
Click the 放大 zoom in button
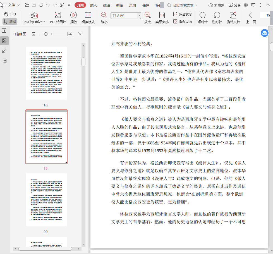pos(147,18)
